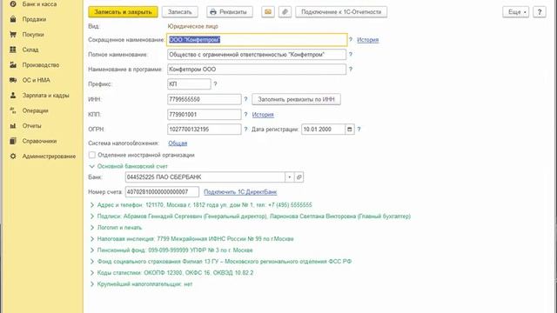Open the Зарплата и кадры person icon
The width and height of the screenshot is (557, 313).
coord(13,95)
